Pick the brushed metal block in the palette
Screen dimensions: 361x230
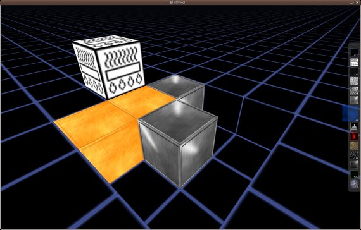pyautogui.click(x=354, y=100)
